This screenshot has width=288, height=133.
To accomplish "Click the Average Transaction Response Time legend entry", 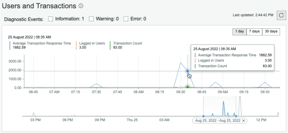I will [x=40, y=45].
